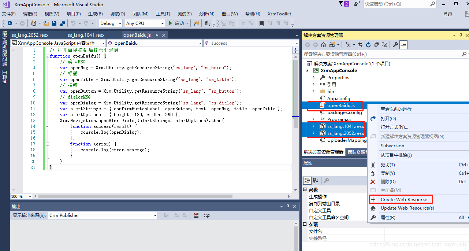Open the 文件(F) menu
The height and width of the screenshot is (251, 469).
(9, 14)
